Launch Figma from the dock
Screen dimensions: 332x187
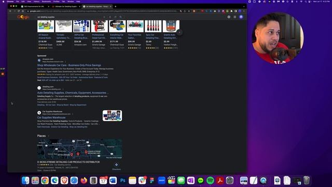pyautogui.click(x=152, y=180)
